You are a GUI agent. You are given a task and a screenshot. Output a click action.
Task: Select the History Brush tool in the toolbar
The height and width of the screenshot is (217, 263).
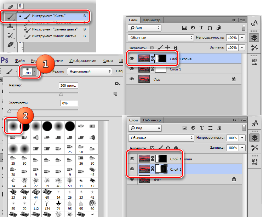[x=10, y=35]
